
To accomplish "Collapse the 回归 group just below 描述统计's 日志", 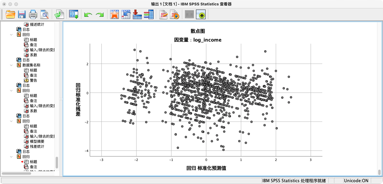I will (11, 34).
